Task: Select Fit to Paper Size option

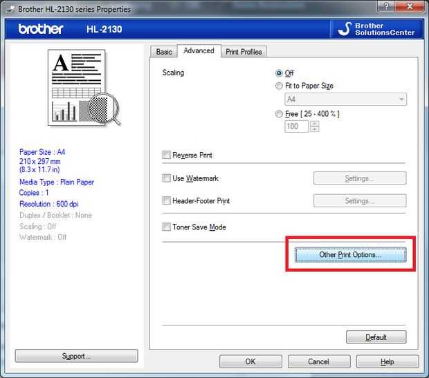Action: pyautogui.click(x=279, y=86)
